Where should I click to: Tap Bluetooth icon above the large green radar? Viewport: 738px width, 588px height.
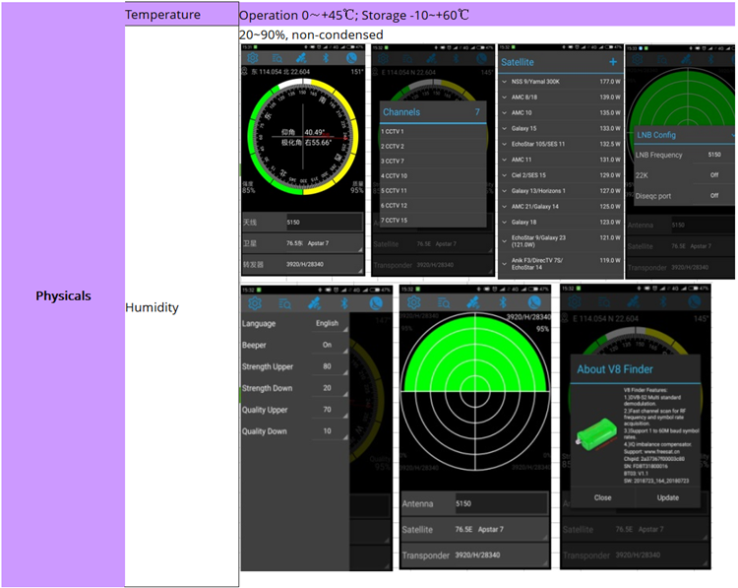[x=501, y=303]
